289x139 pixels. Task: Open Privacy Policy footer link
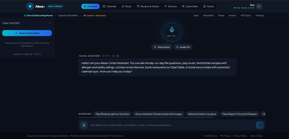point(240,136)
